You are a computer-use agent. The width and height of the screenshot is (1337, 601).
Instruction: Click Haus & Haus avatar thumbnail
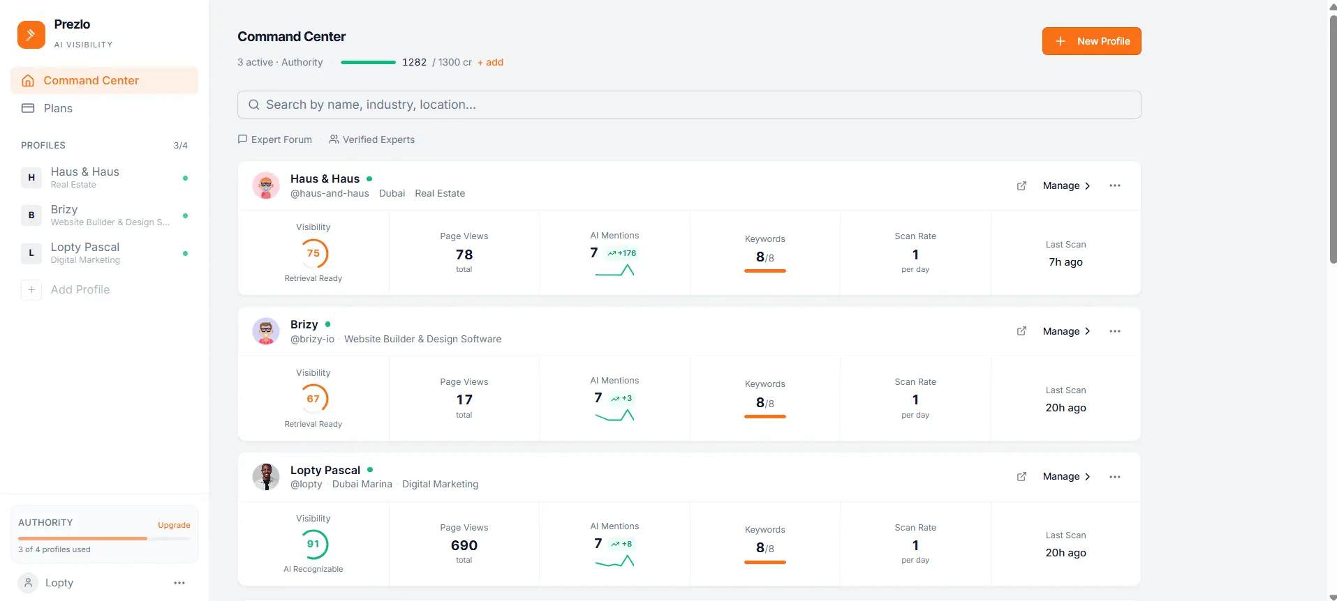click(266, 185)
